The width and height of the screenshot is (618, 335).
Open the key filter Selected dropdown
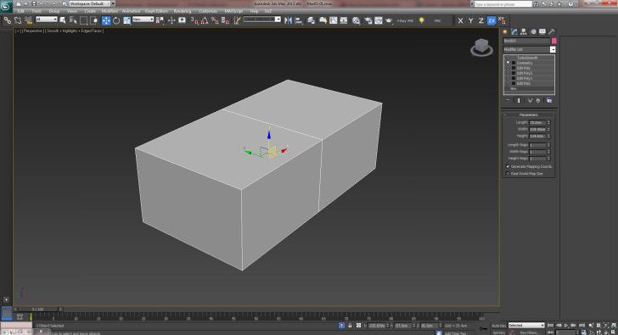pyautogui.click(x=526, y=326)
